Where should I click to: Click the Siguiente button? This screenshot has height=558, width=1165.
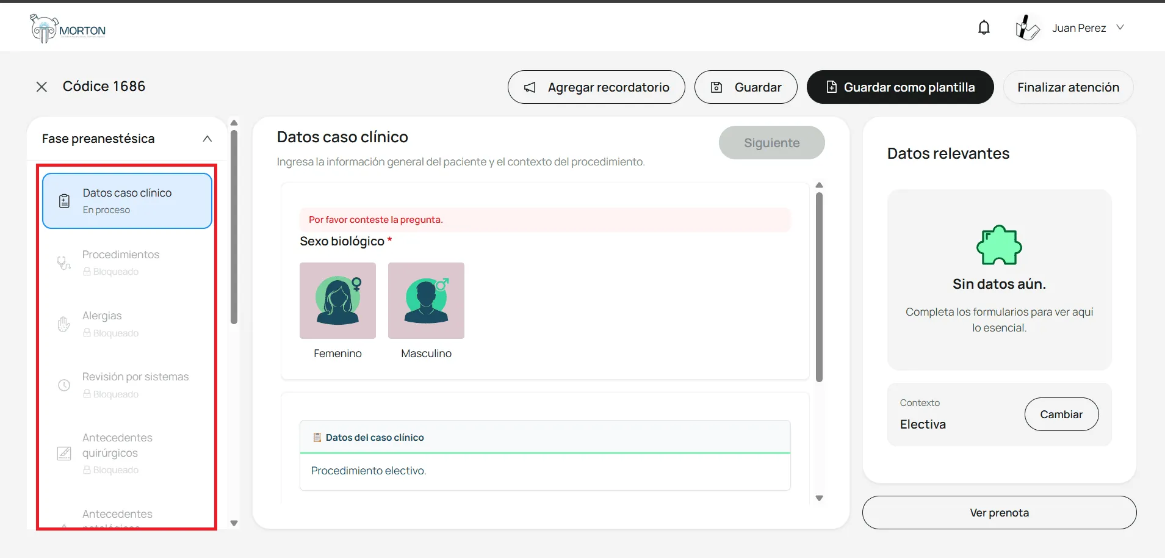coord(771,143)
